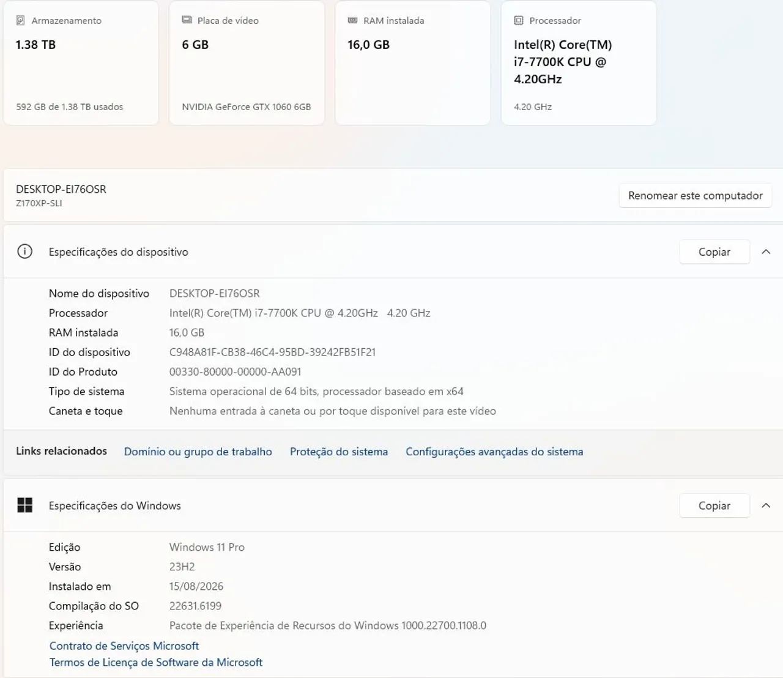
Task: Select the Armazenamento card showing 1.38 TB
Action: tap(81, 62)
